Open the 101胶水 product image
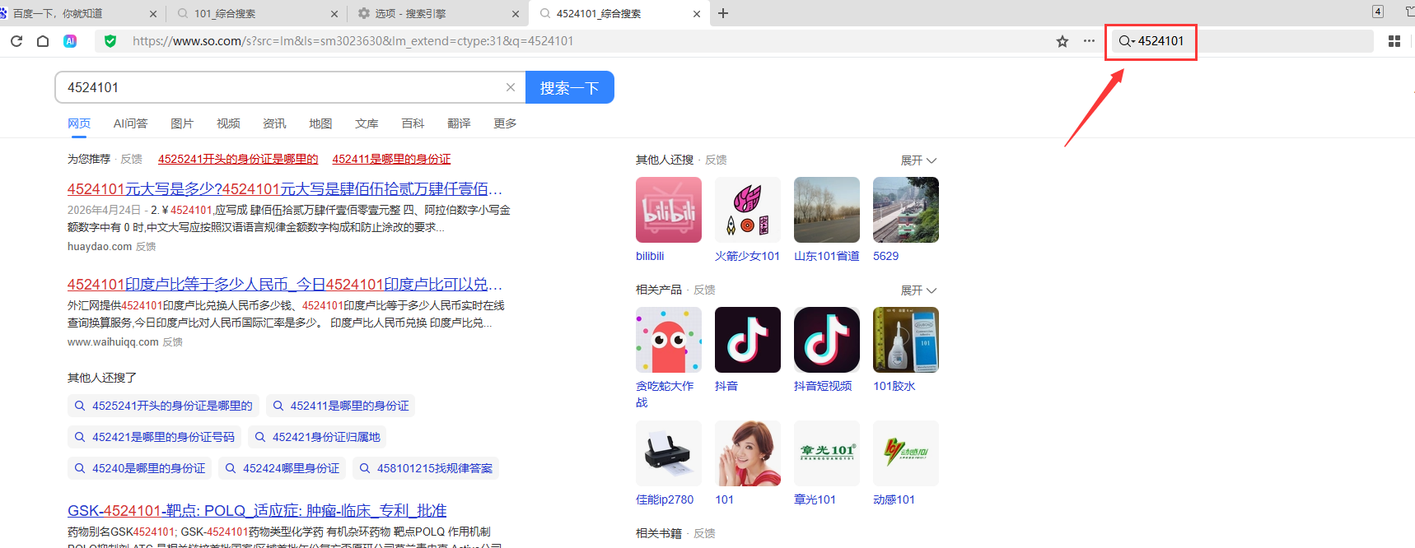1415x548 pixels. [906, 340]
